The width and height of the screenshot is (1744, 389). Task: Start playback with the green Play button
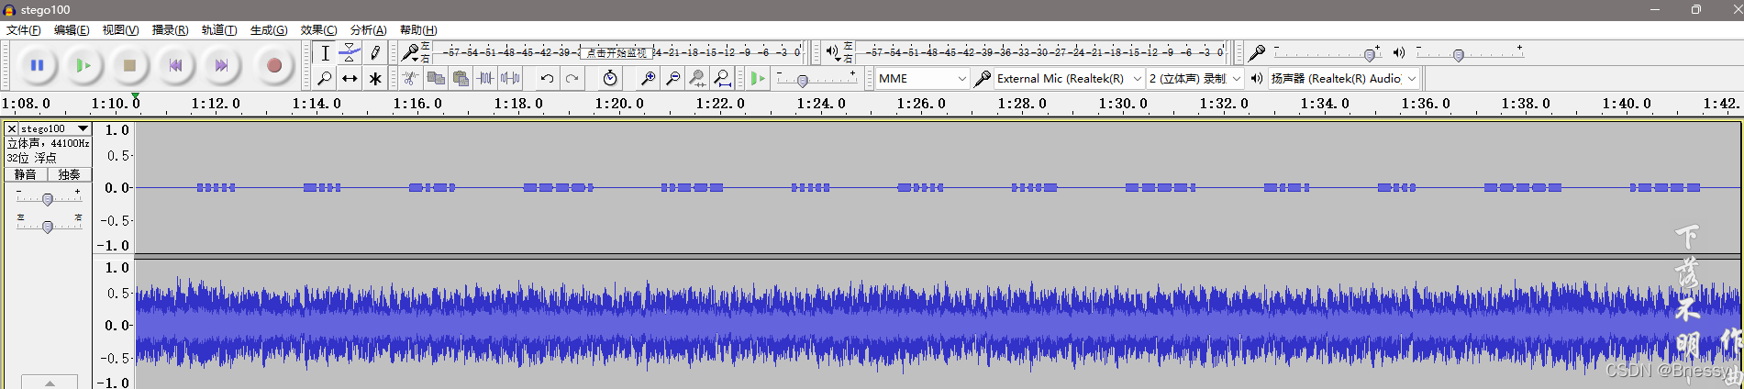tap(83, 65)
